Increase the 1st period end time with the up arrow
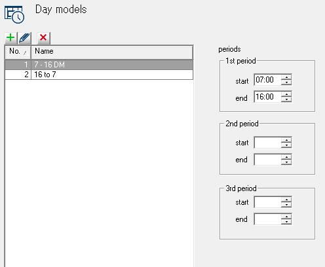This screenshot has height=267, width=325. click(x=286, y=94)
